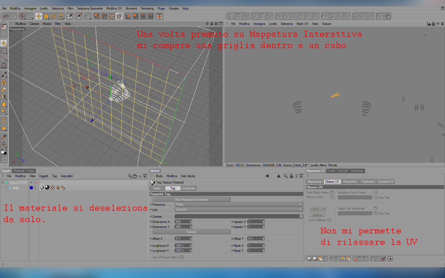Click the Calcola button
Viewport: 445px width, 278px height.
pos(191,232)
